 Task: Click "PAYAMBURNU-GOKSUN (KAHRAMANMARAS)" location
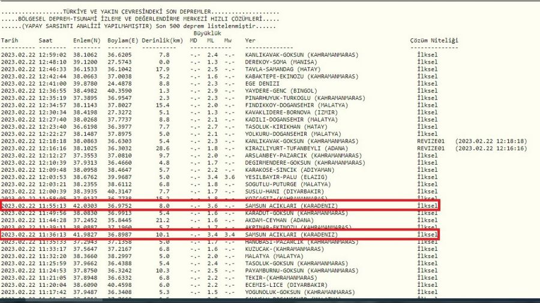pos(302,271)
